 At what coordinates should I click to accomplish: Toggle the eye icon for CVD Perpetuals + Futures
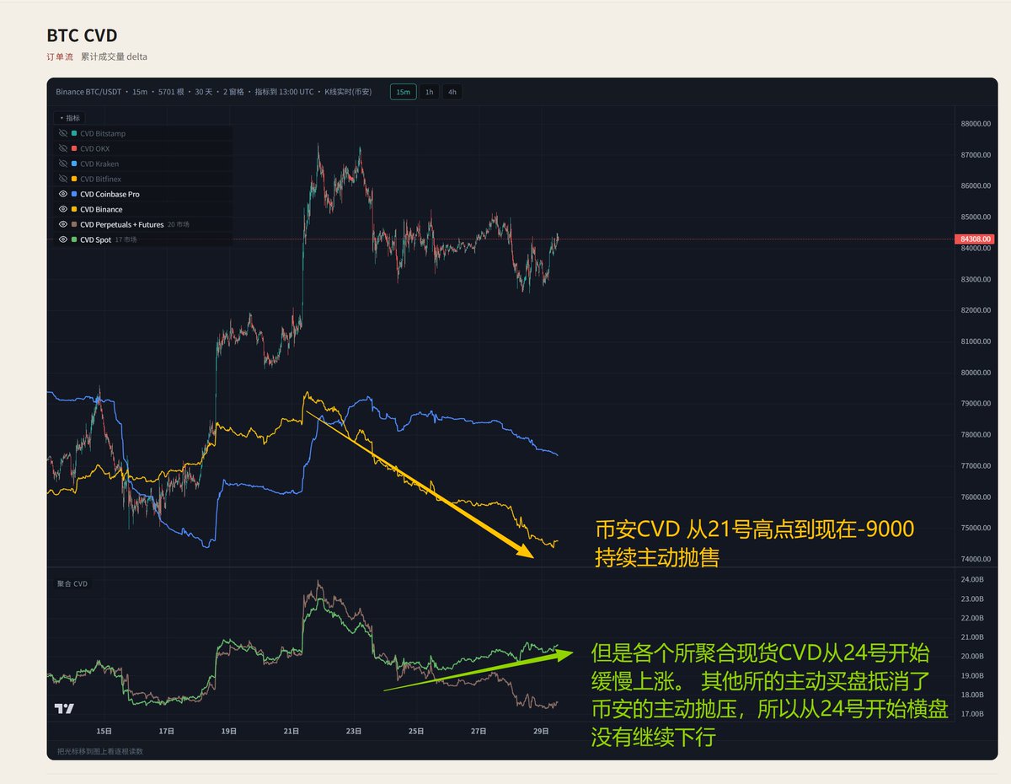pos(63,224)
